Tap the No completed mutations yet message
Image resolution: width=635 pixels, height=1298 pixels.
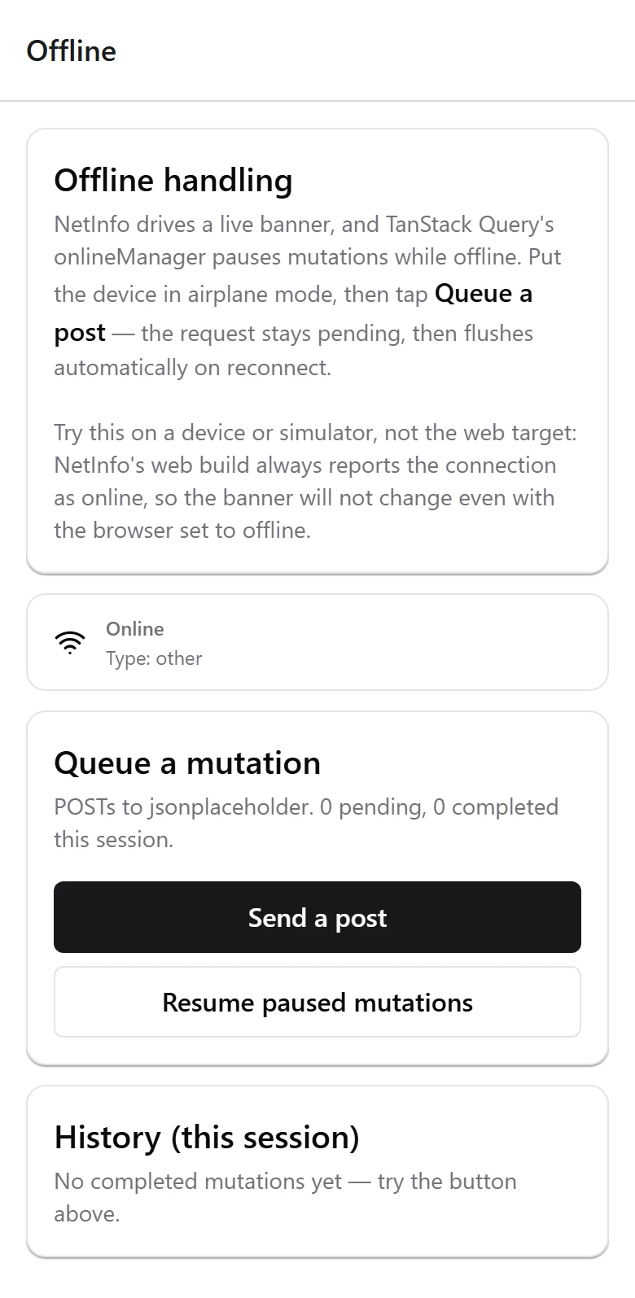click(285, 1197)
